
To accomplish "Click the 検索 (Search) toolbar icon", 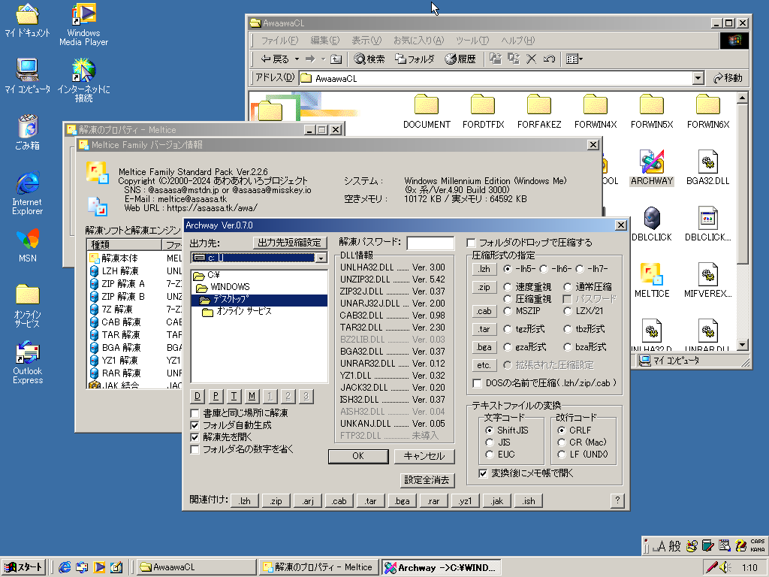I will point(369,59).
